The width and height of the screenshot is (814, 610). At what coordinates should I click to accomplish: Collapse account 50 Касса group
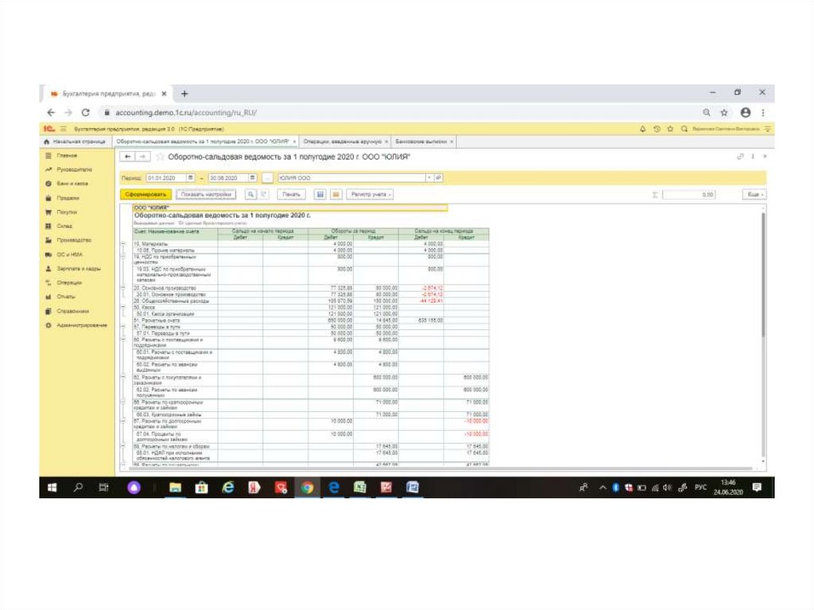click(x=123, y=307)
